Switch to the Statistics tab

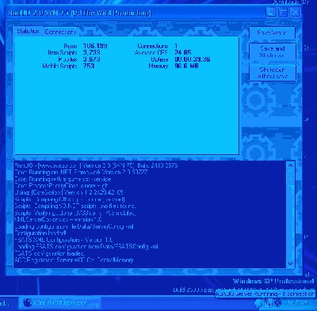pos(28,31)
